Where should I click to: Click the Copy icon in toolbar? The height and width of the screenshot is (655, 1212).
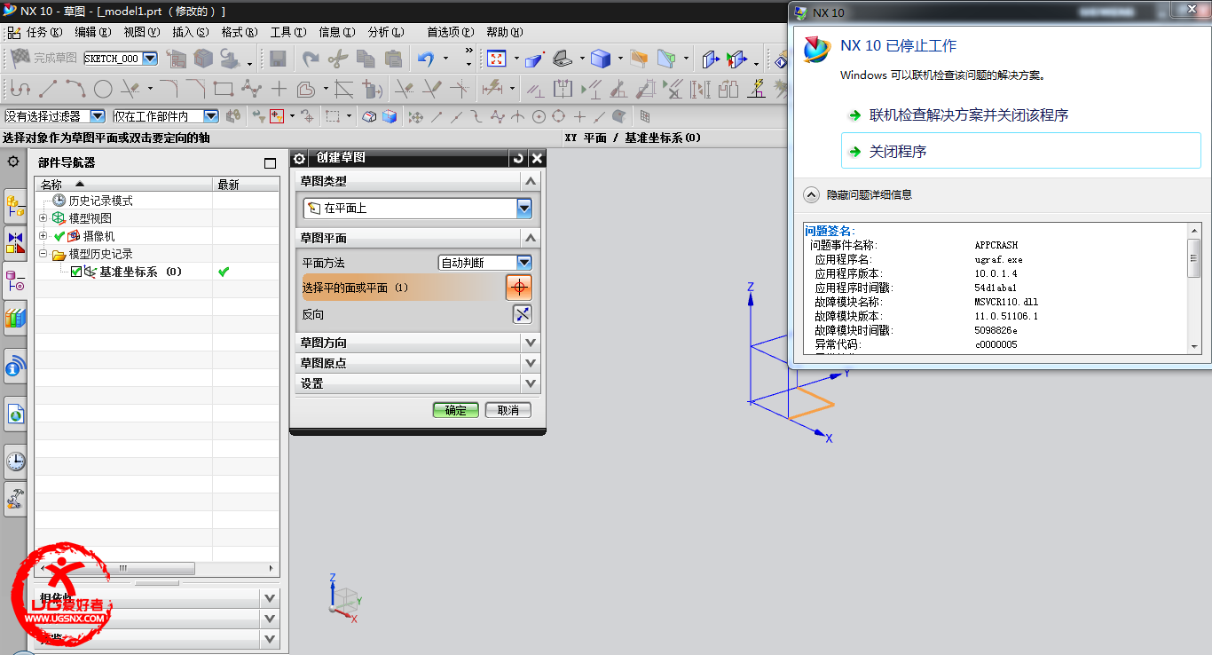click(x=366, y=59)
